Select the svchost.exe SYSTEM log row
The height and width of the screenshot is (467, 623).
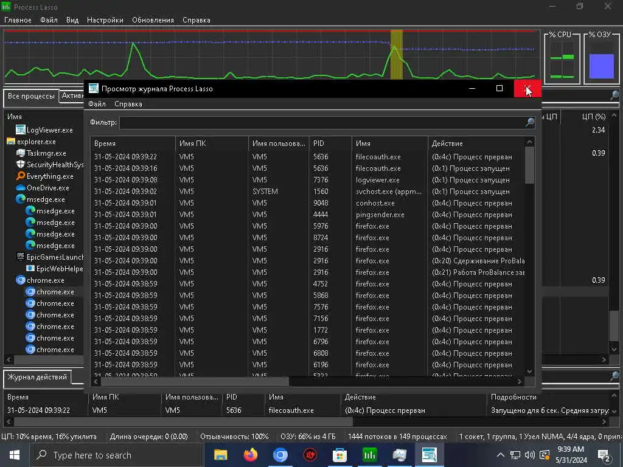pos(308,192)
